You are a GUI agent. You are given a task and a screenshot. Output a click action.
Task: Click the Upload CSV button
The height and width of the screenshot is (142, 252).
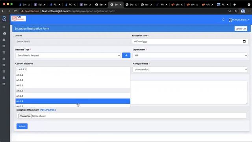click(241, 28)
